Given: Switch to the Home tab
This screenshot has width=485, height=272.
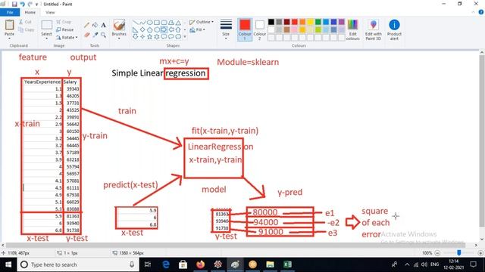Looking at the screenshot, I should coord(30,12).
